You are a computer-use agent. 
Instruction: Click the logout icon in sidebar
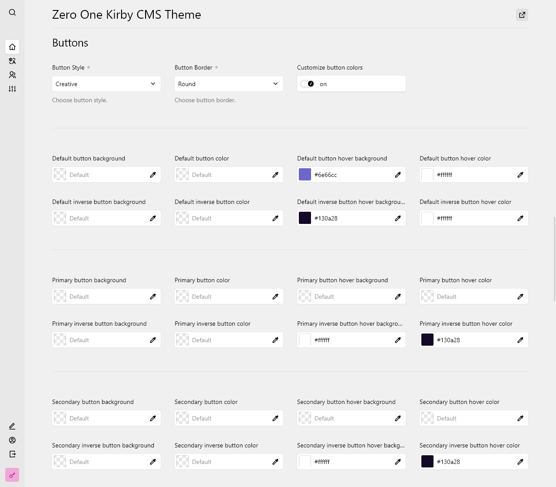[x=12, y=454]
